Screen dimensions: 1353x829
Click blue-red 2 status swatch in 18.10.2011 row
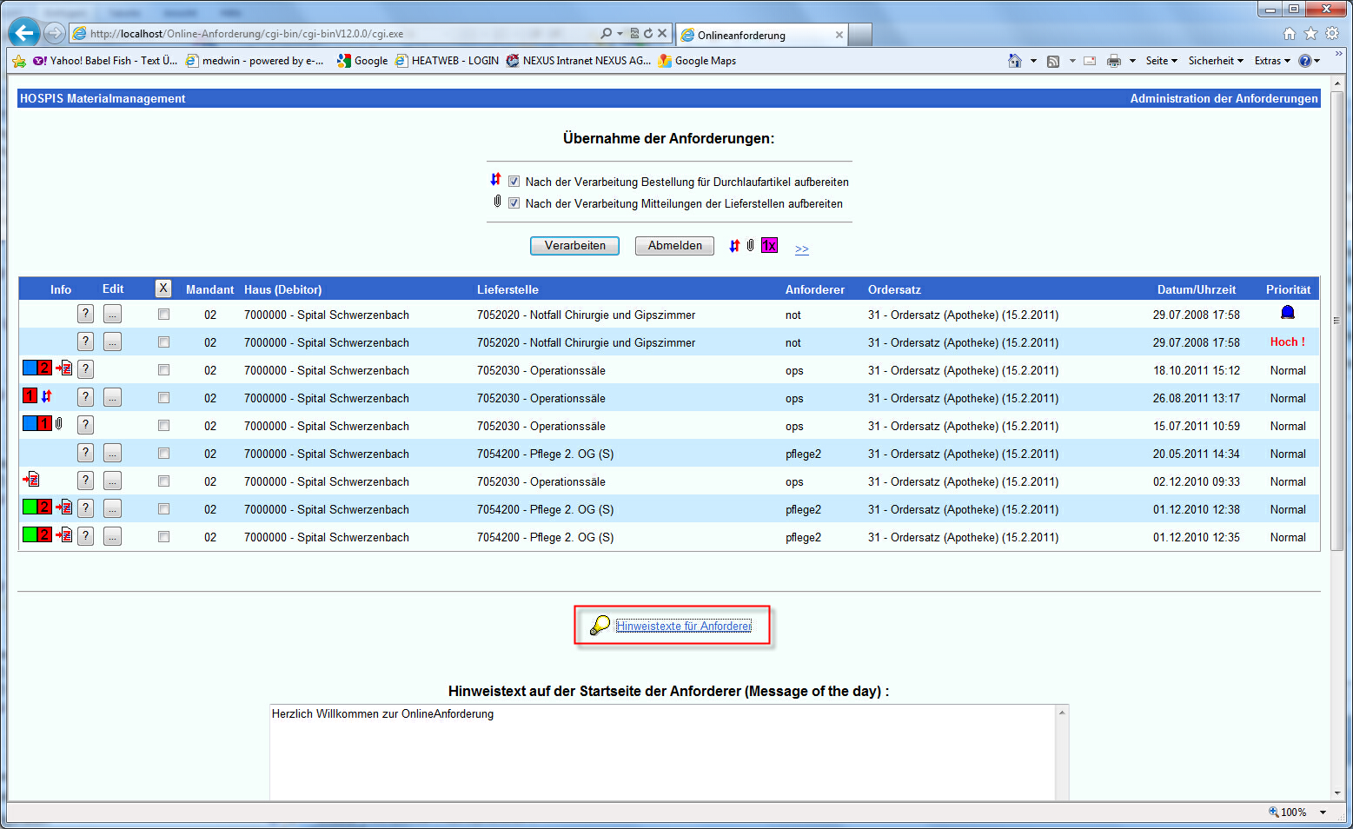37,368
